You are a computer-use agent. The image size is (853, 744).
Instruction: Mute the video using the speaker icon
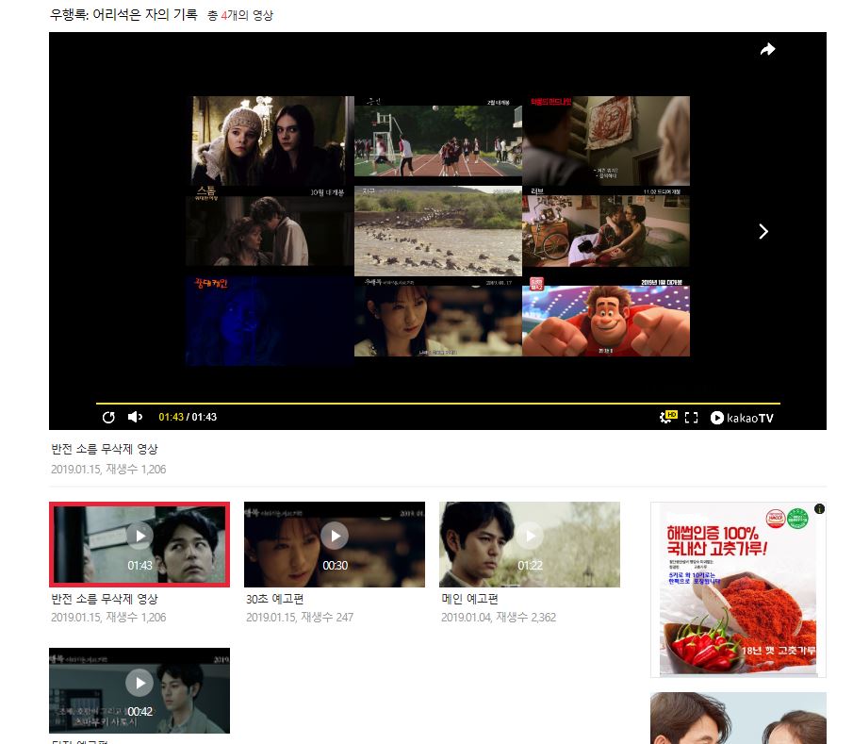135,417
